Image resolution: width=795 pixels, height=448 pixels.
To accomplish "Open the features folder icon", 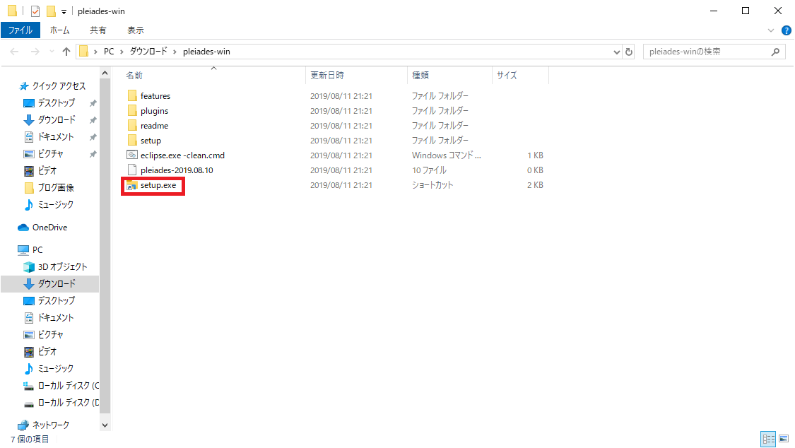I will point(132,96).
